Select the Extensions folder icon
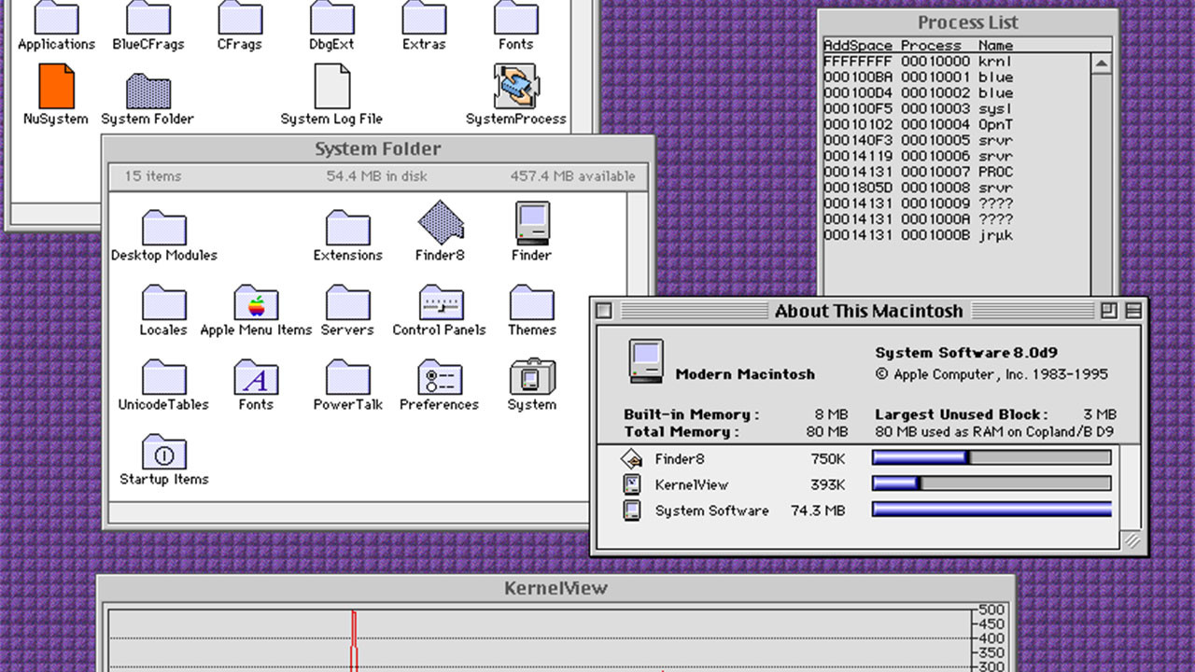Image resolution: width=1195 pixels, height=672 pixels. 348,227
